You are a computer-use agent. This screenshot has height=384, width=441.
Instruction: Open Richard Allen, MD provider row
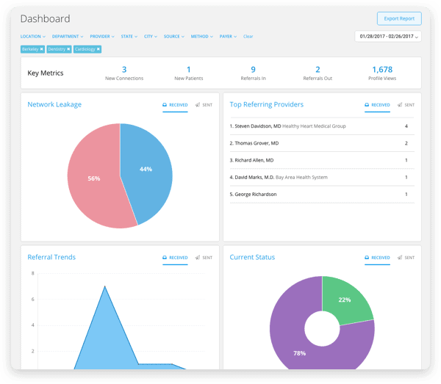pos(322,160)
